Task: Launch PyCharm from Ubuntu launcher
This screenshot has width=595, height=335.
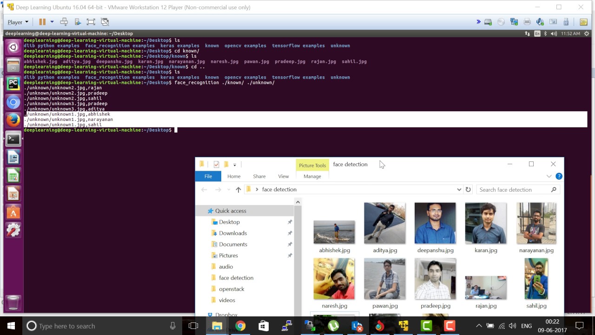Action: pyautogui.click(x=13, y=84)
